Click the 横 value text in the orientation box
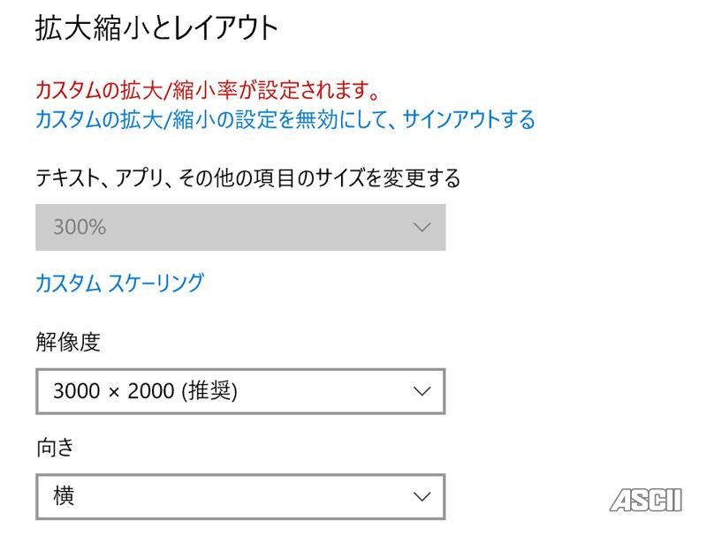Viewport: 707px width, 536px height. 64,496
